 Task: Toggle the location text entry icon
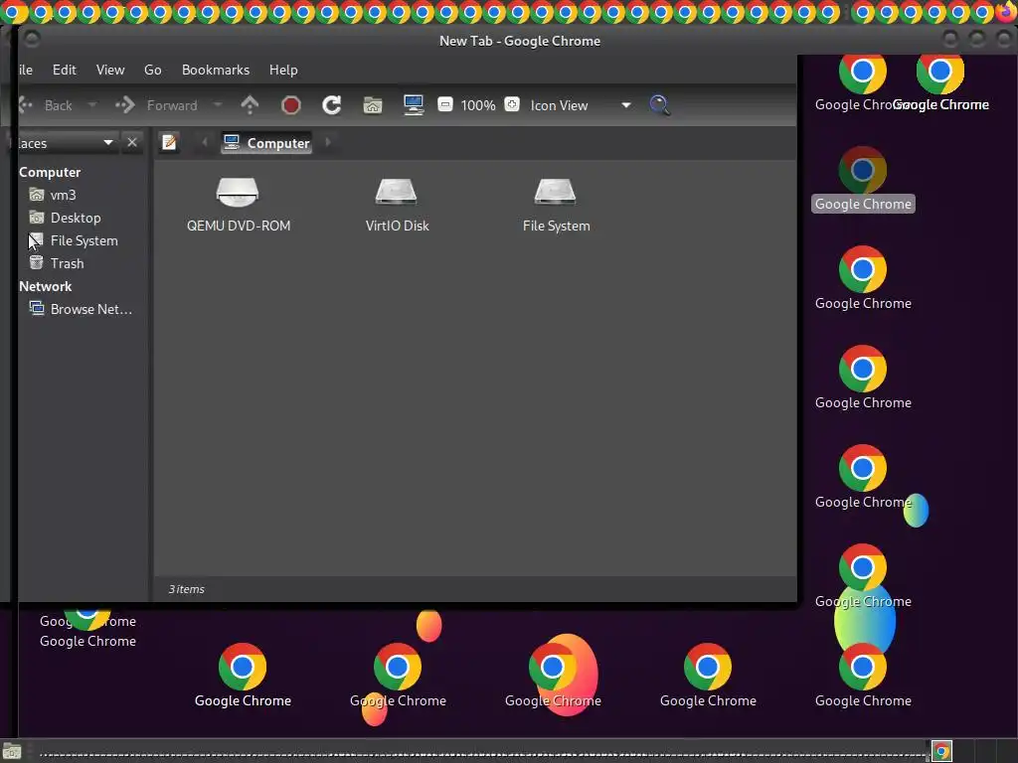click(x=169, y=142)
